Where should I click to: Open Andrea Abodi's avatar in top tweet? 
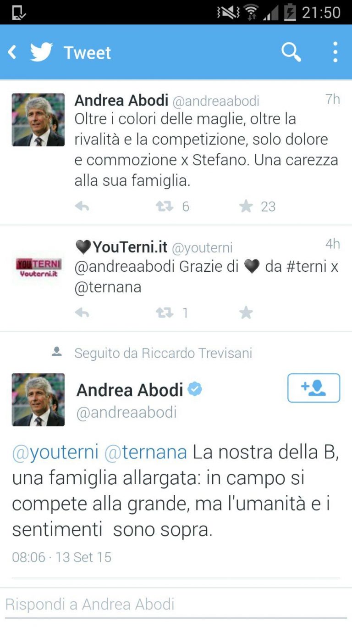[38, 120]
